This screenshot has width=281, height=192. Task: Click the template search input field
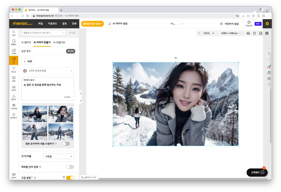(x=44, y=33)
